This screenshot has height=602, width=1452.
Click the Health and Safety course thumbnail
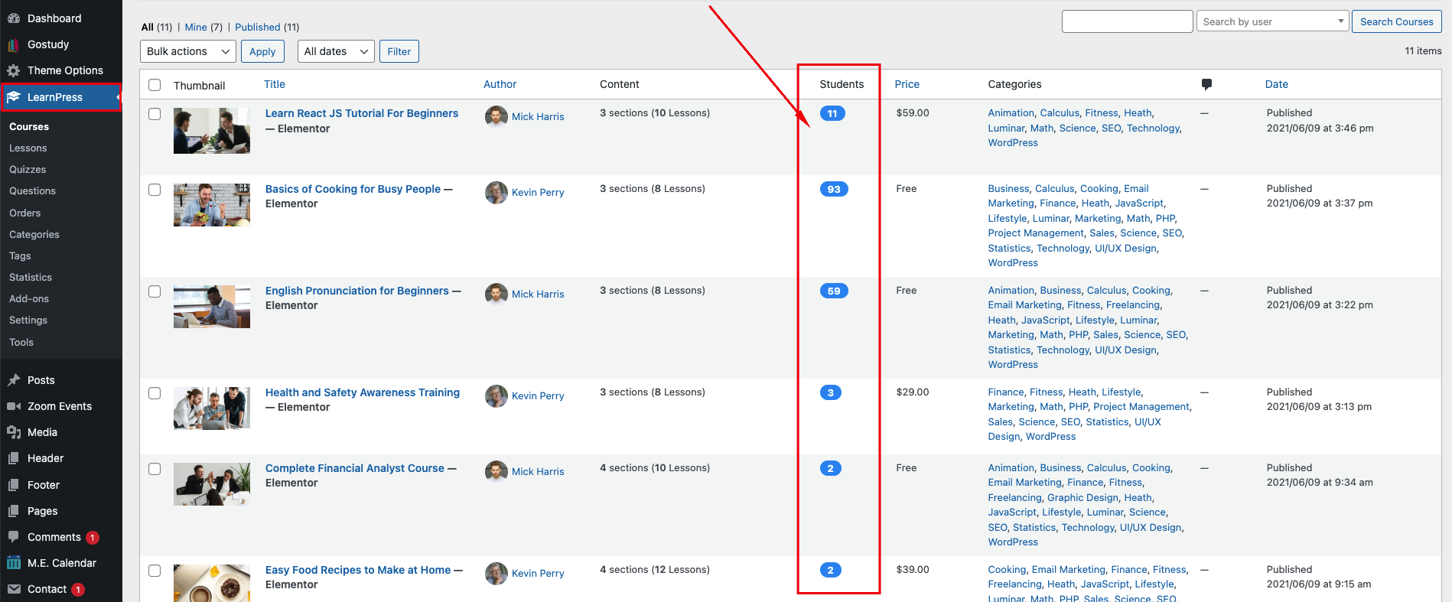[212, 408]
